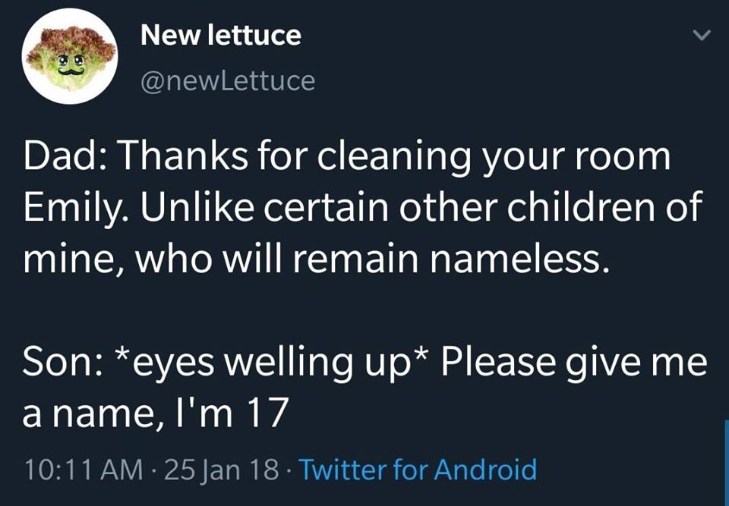
Task: Open the "New lettuce" display name
Action: pyautogui.click(x=221, y=35)
